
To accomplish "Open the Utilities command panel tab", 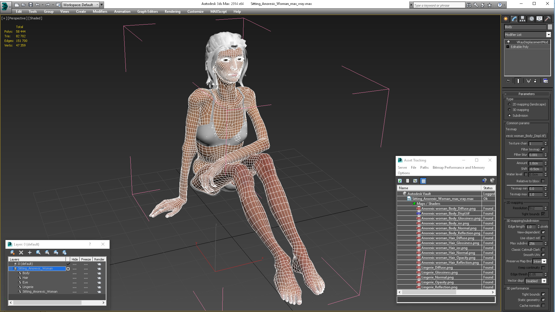I will click(547, 19).
